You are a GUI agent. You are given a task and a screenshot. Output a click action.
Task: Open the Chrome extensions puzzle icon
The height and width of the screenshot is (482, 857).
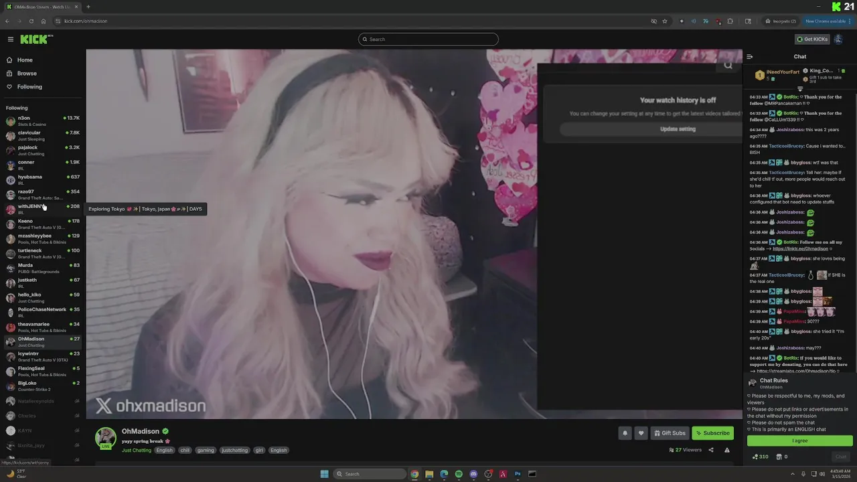coord(730,21)
